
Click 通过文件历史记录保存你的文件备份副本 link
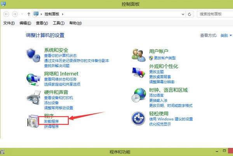click(x=77, y=61)
